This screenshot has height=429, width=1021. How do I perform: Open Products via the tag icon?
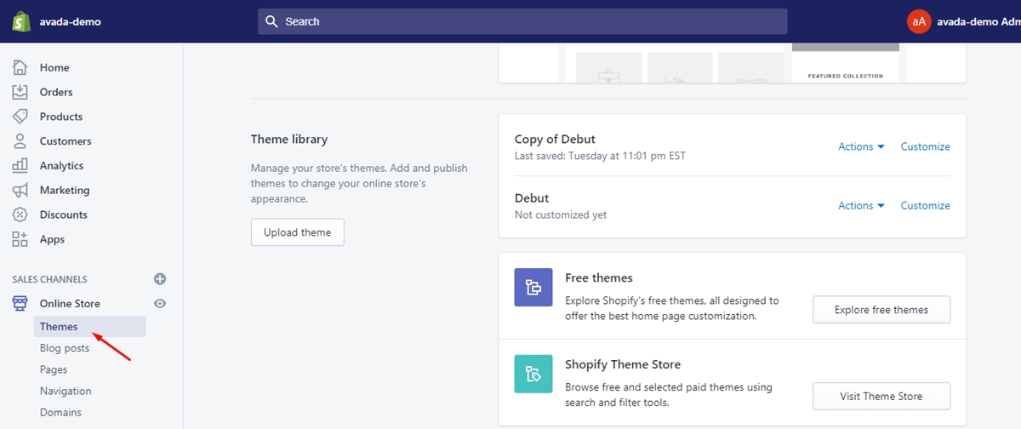coord(20,117)
